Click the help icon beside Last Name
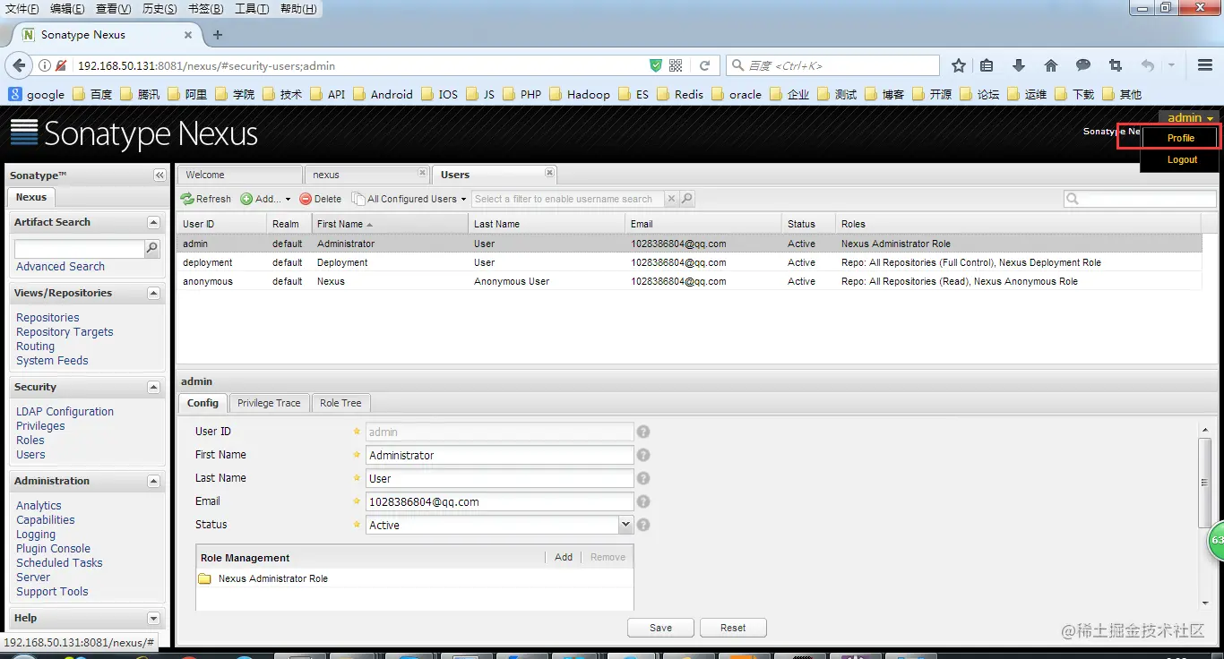The height and width of the screenshot is (659, 1224). [x=643, y=478]
